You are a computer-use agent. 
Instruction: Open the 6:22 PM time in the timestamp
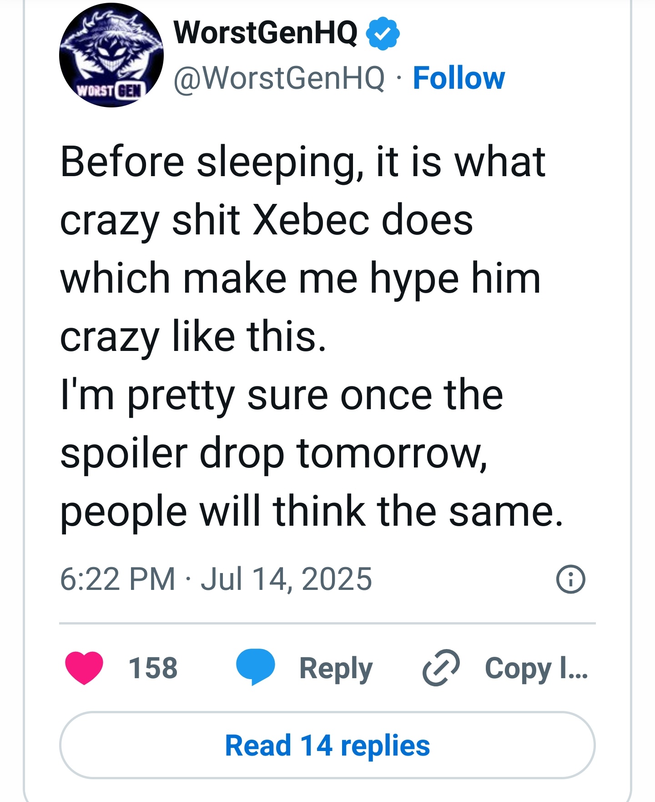tap(117, 579)
